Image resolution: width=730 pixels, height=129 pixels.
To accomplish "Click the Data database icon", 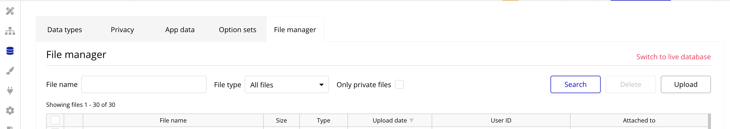I will pos(10,51).
